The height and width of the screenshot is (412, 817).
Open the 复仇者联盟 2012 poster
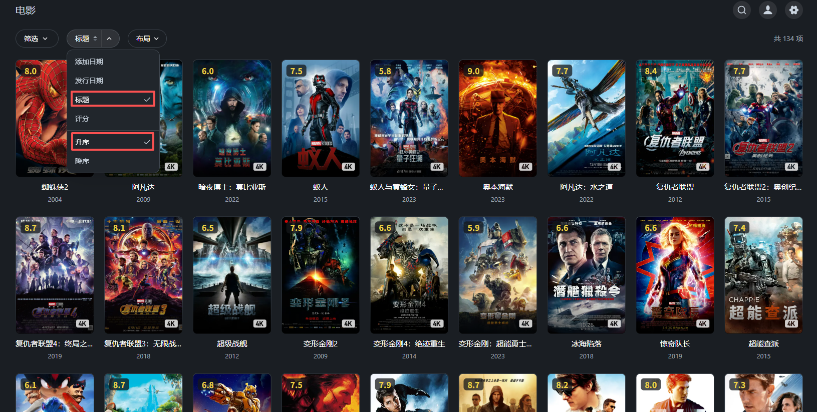[675, 118]
